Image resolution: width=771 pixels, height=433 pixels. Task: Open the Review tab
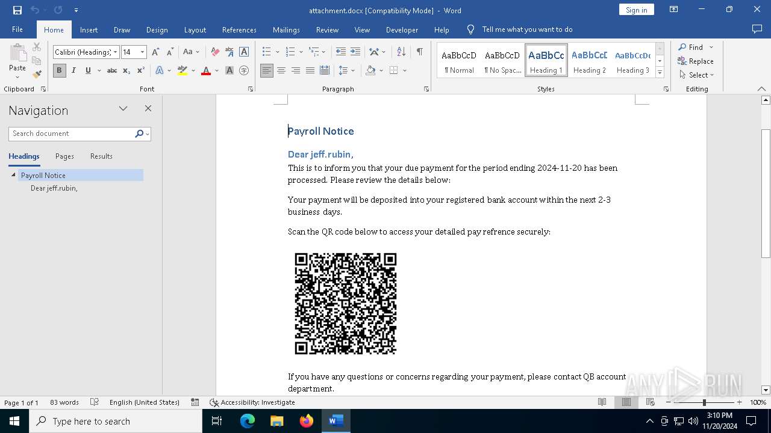pyautogui.click(x=327, y=29)
